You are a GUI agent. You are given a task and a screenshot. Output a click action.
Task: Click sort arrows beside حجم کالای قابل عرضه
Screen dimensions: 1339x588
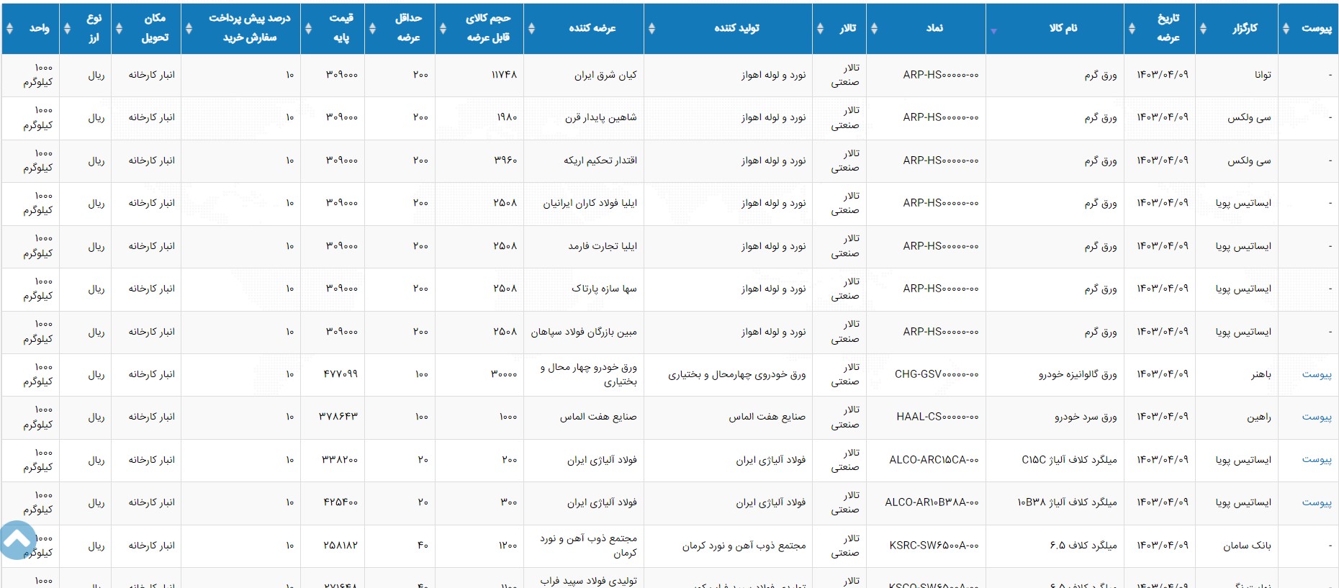[443, 29]
